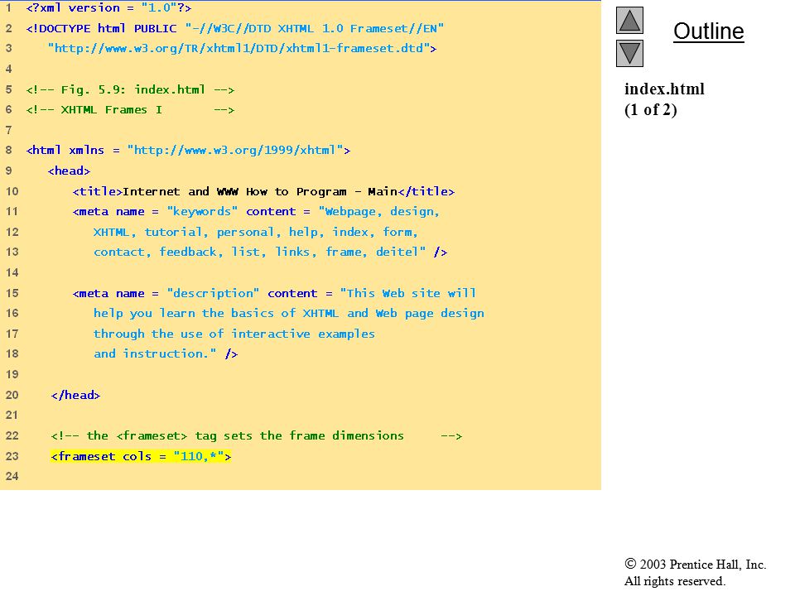Click the closing head tag
795x596 pixels.
click(x=75, y=396)
